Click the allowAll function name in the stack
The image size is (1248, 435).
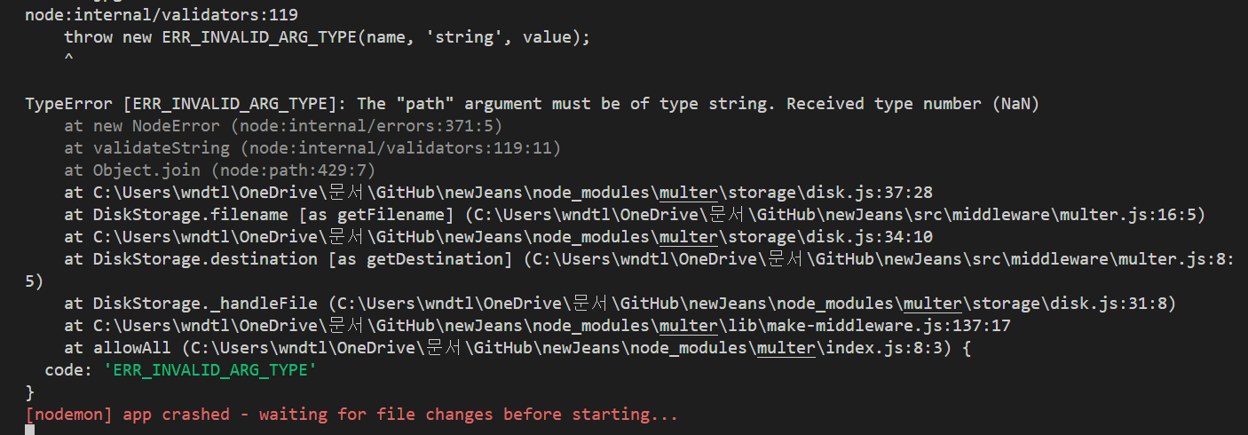tap(131, 348)
